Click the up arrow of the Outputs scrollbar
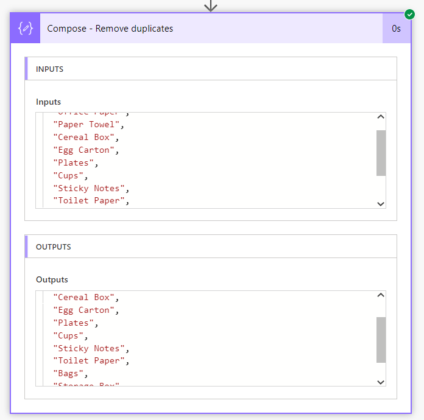The width and height of the screenshot is (424, 420). 381,296
